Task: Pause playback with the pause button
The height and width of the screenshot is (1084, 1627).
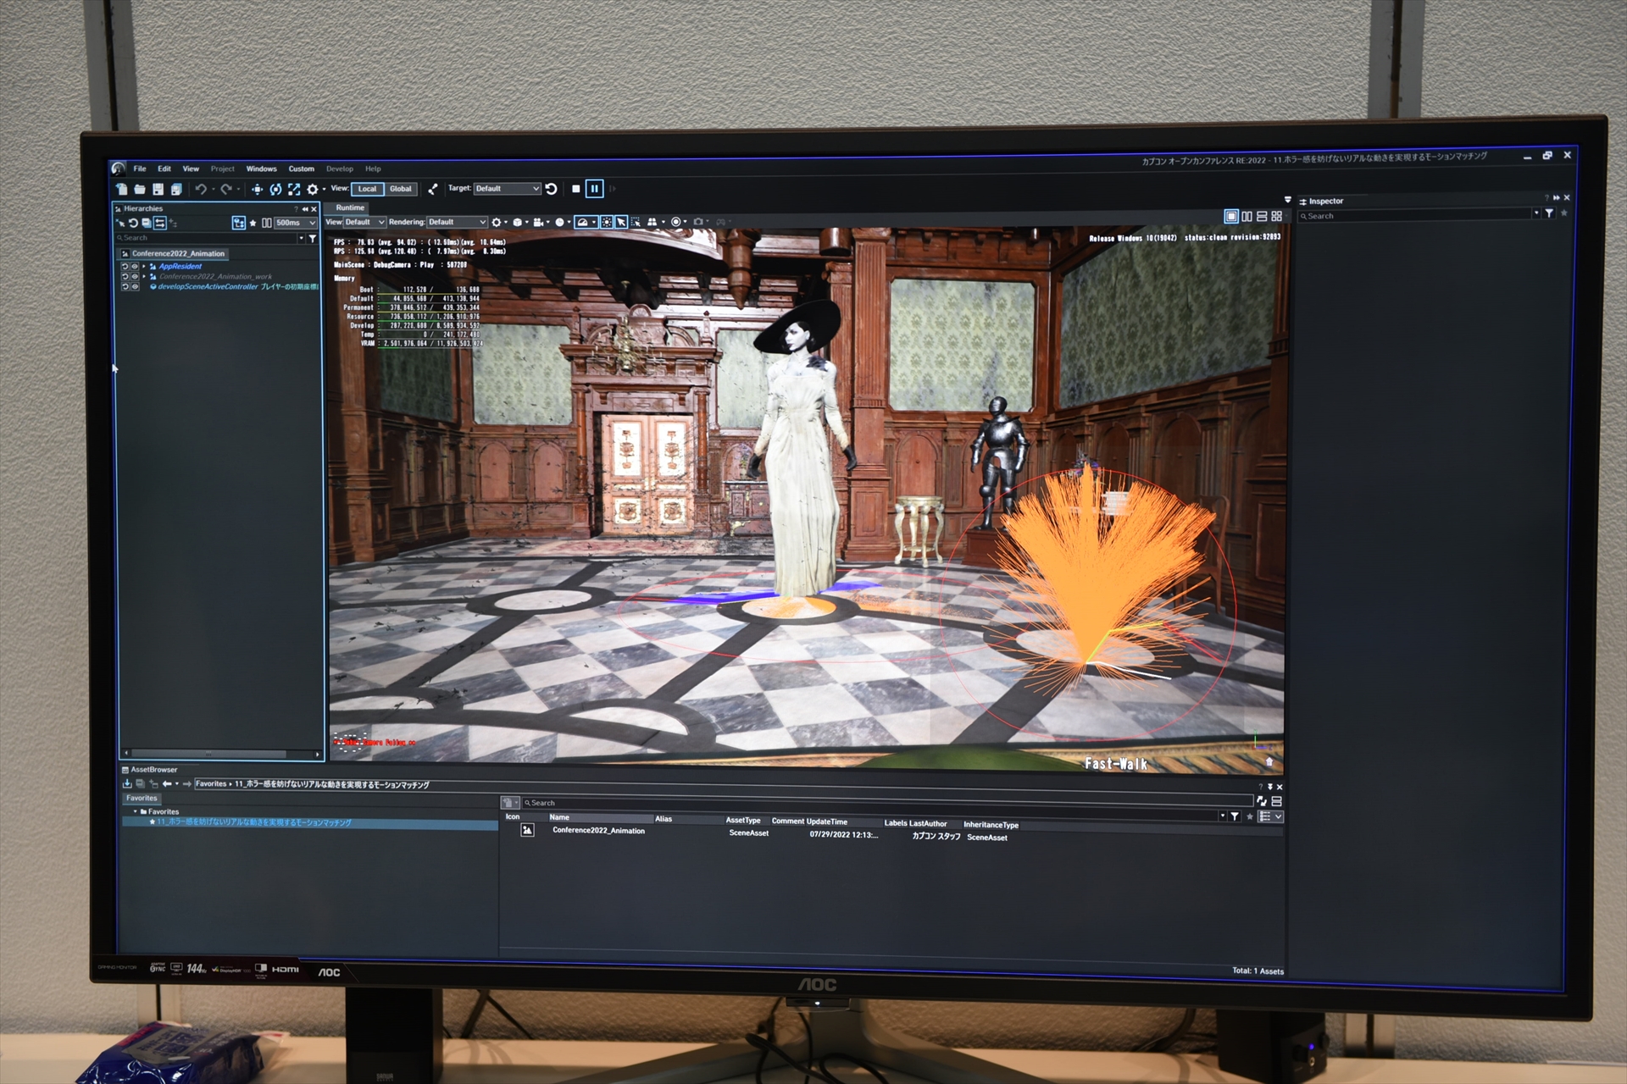Action: point(594,189)
